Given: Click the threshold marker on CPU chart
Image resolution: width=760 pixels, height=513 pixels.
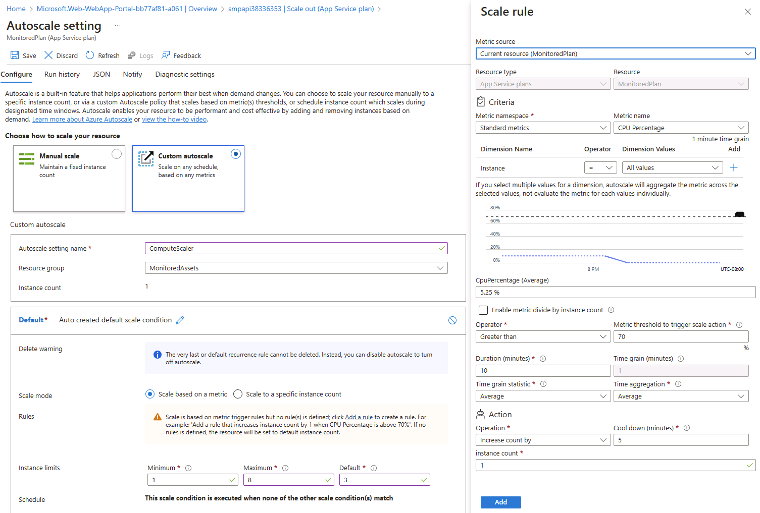Looking at the screenshot, I should [740, 214].
